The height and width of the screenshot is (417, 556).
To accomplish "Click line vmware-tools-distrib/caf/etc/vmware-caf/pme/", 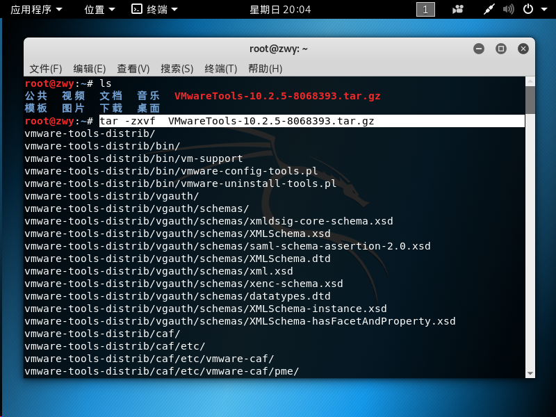I will (162, 371).
